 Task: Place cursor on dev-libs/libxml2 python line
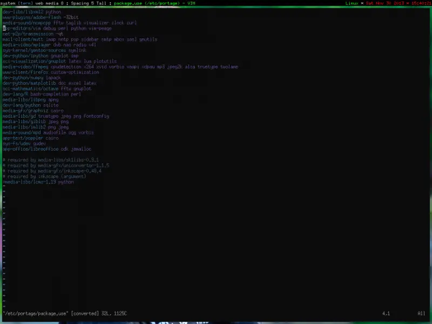(x=32, y=12)
